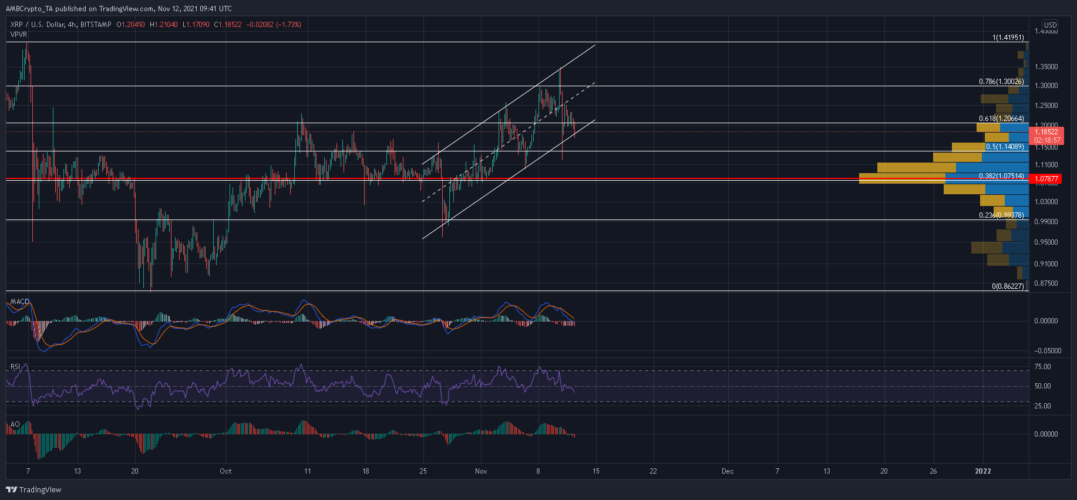
Task: Click the red 1.07877 price tag
Action: 1046,179
